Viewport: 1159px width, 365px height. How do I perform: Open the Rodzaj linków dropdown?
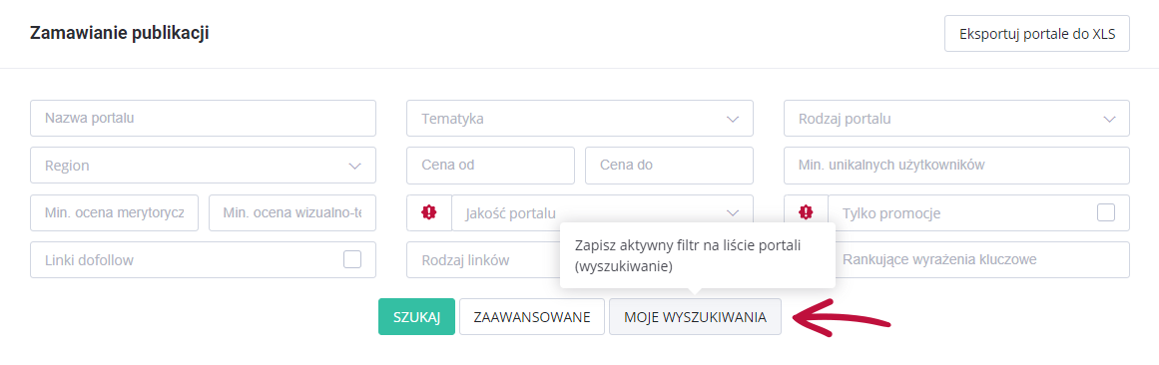coord(483,260)
